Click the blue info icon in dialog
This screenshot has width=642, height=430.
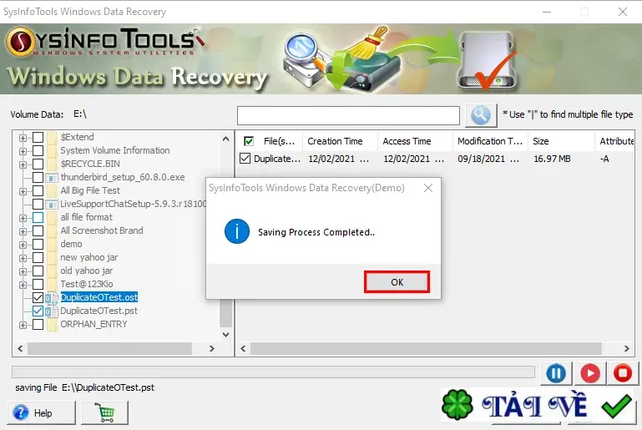coord(236,231)
